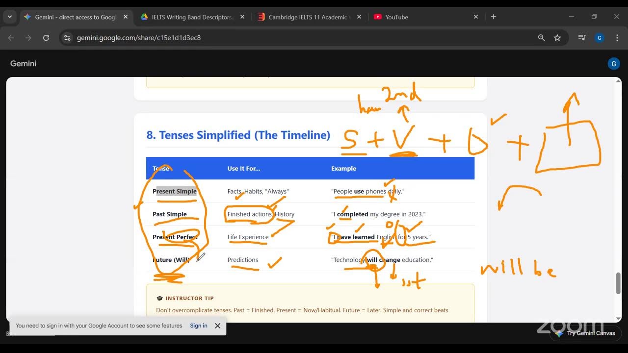Open the Chrome profile avatar in toolbar
The width and height of the screenshot is (628, 353).
599,38
